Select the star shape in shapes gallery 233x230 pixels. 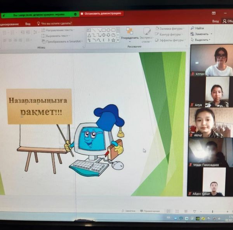click(113, 40)
